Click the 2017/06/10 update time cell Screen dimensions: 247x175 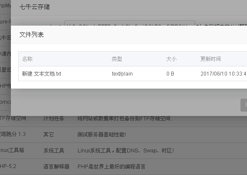pos(223,74)
